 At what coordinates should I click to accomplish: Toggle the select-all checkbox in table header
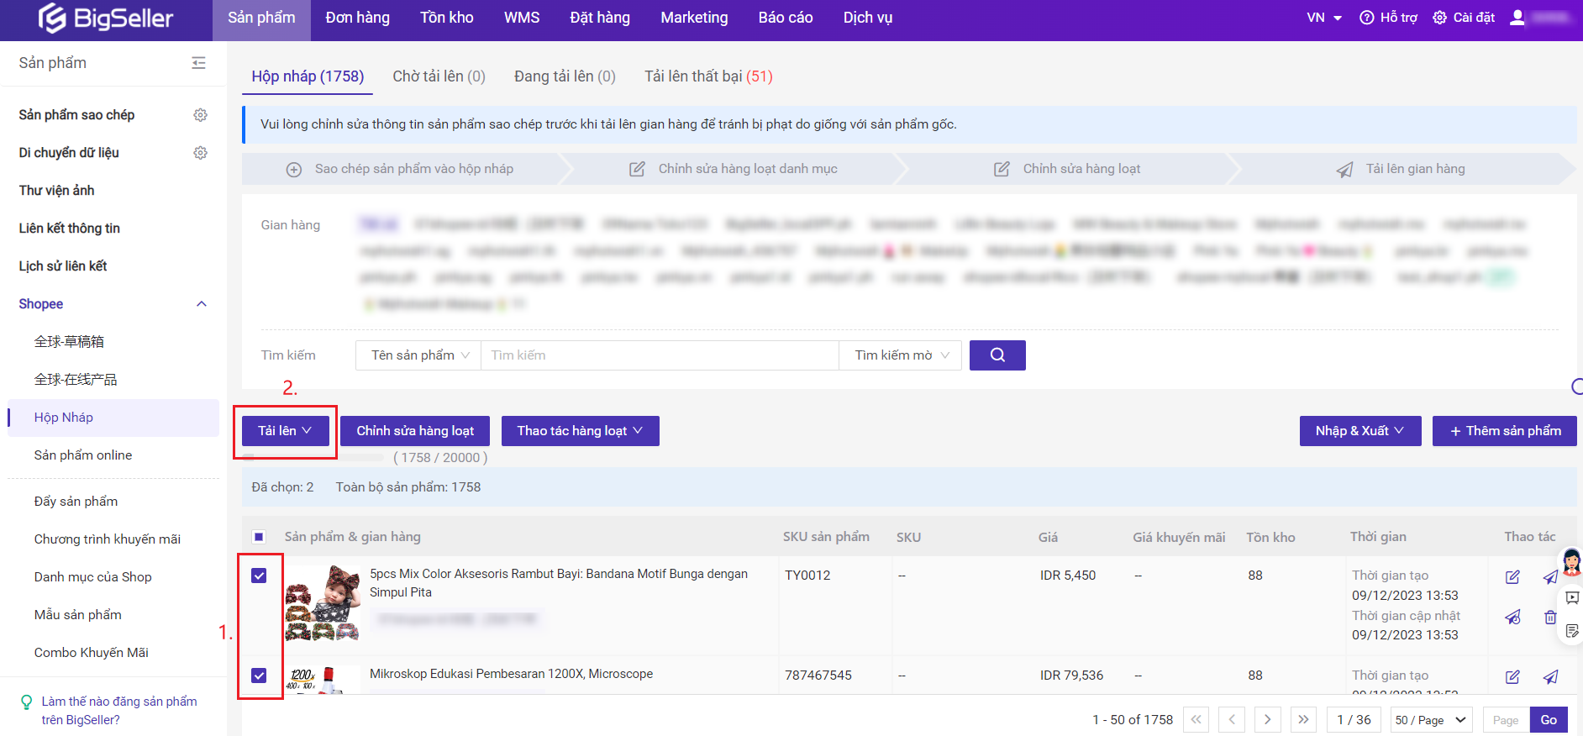click(259, 537)
